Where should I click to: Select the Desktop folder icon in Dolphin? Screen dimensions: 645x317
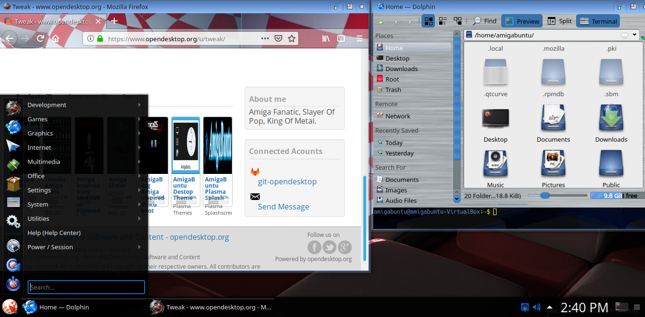click(x=496, y=118)
